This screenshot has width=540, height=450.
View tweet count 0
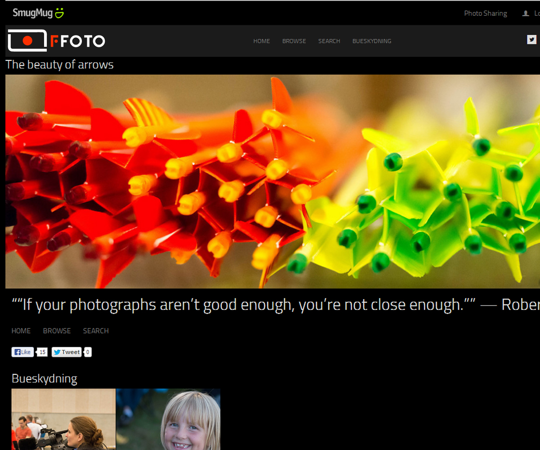(88, 352)
